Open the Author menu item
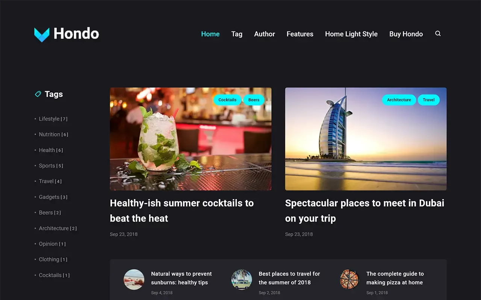The image size is (481, 300). (265, 34)
